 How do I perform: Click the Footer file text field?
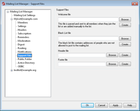coord(82,64)
